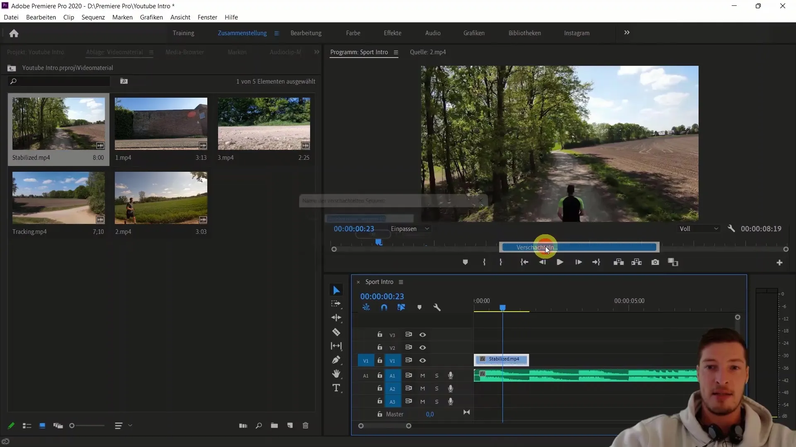Viewport: 796px width, 447px height.
Task: Toggle V2 track output eye
Action: tap(422, 348)
